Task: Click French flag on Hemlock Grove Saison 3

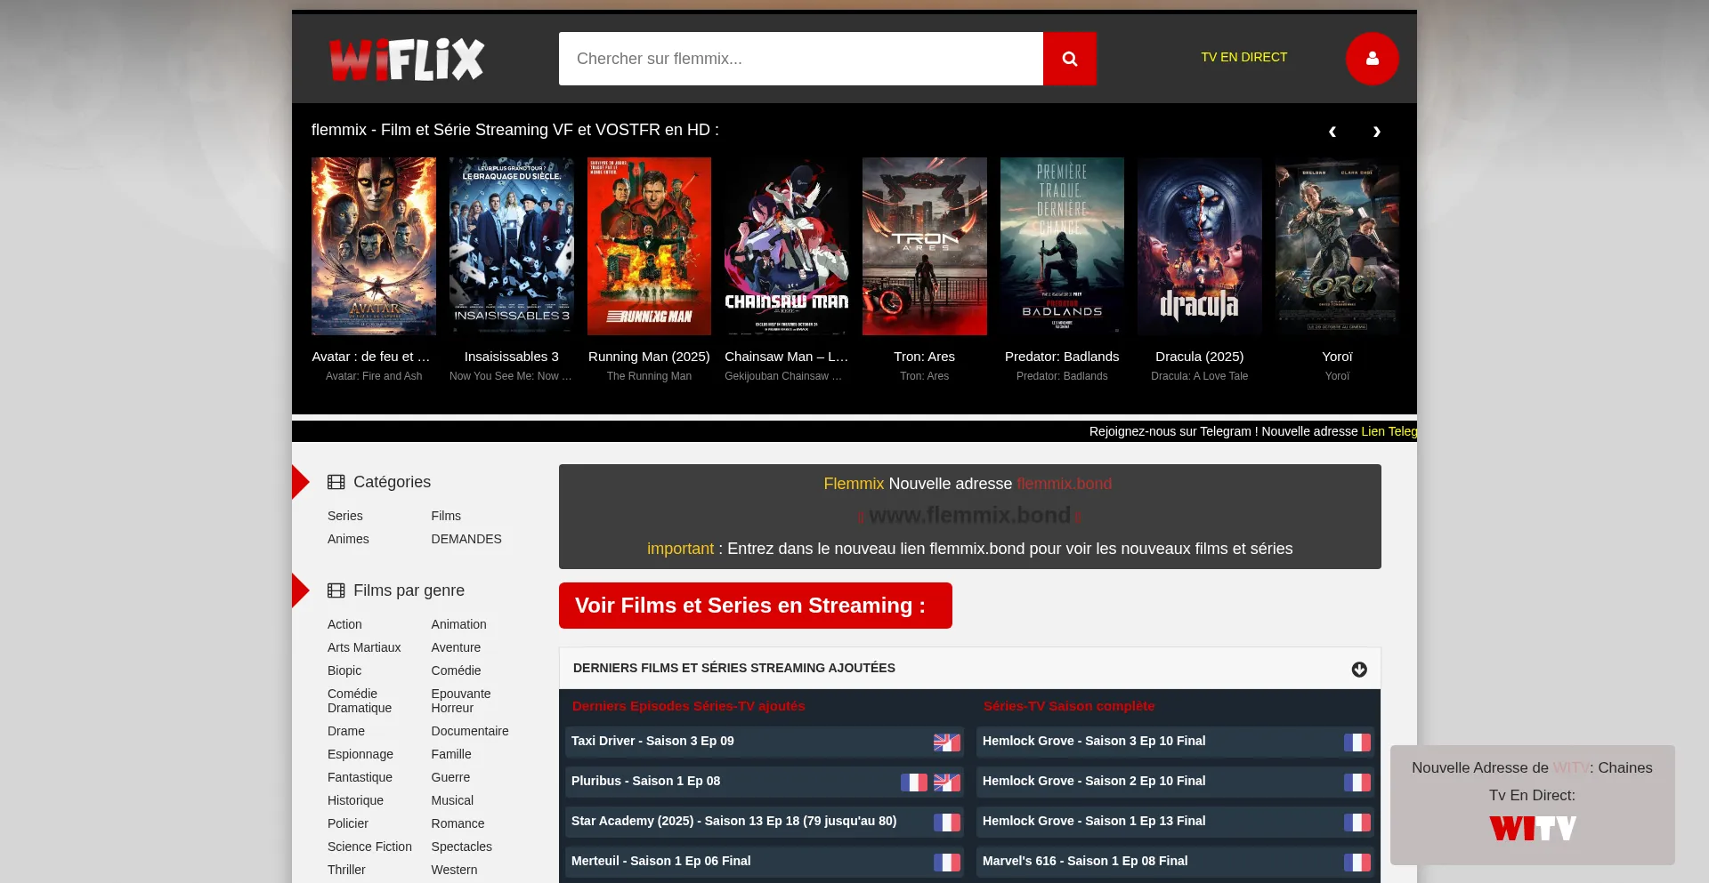Action: [x=1357, y=743]
